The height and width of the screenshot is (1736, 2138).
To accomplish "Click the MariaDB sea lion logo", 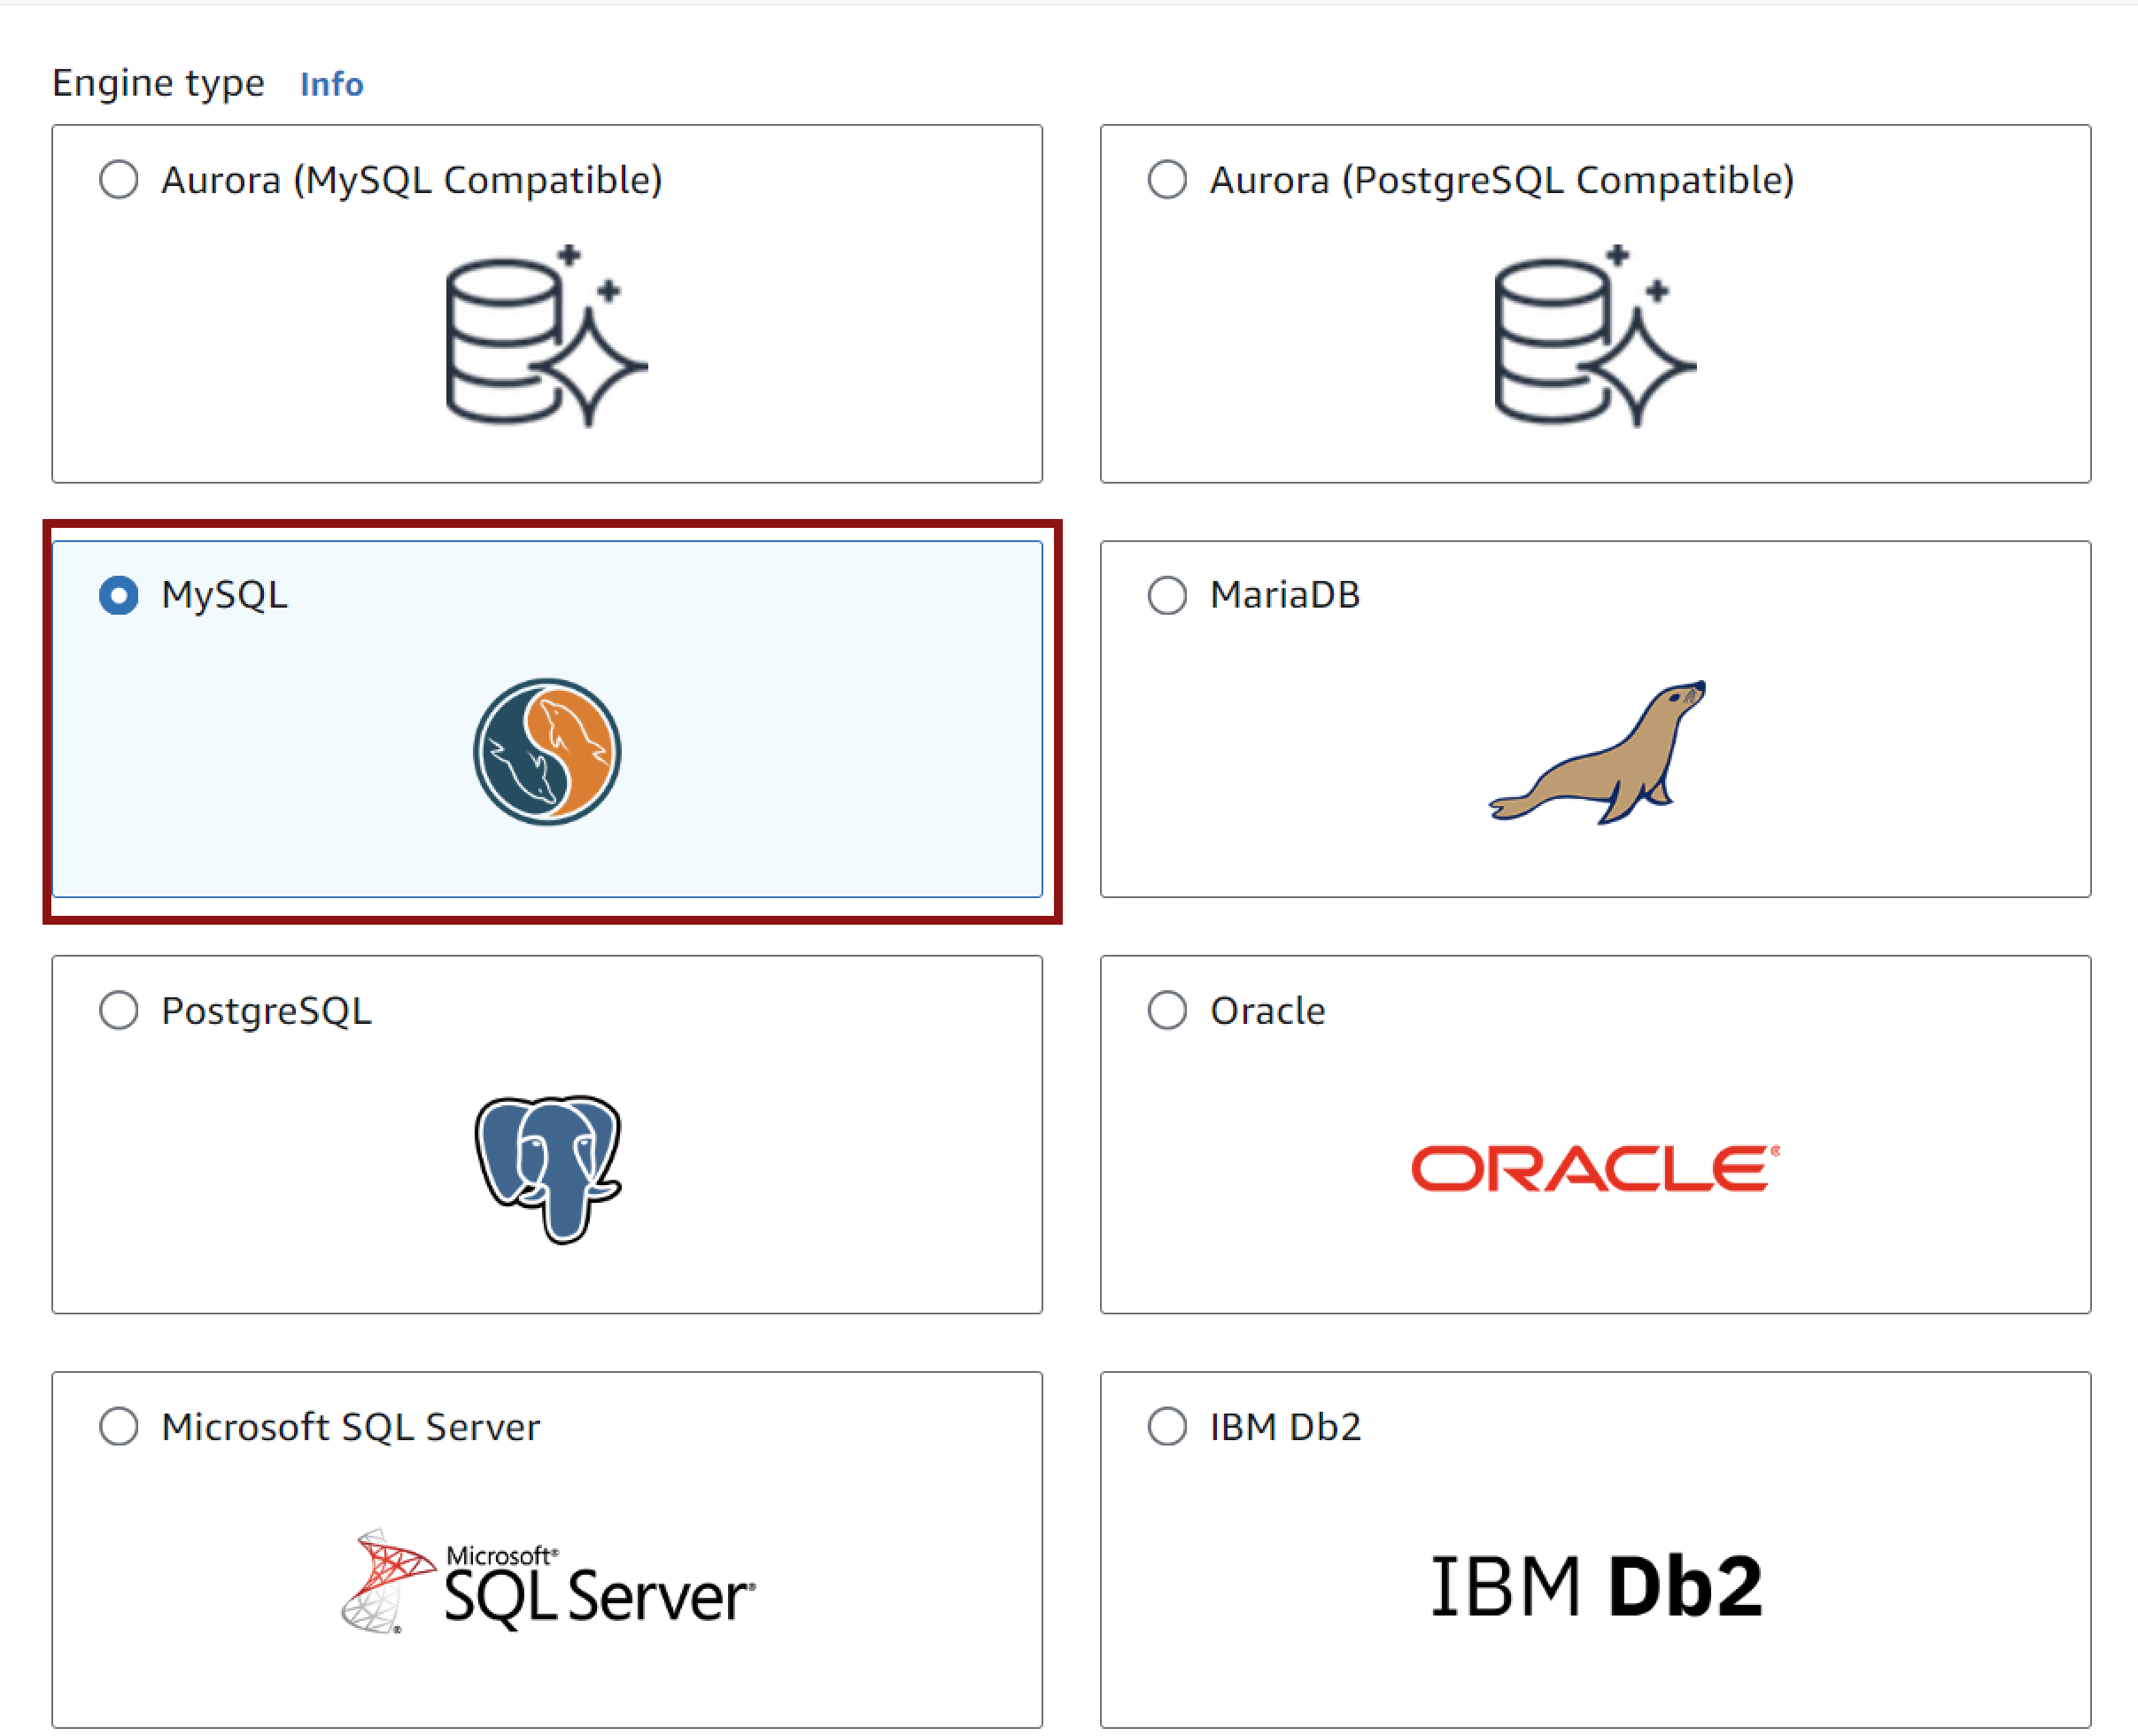I will pyautogui.click(x=1597, y=752).
